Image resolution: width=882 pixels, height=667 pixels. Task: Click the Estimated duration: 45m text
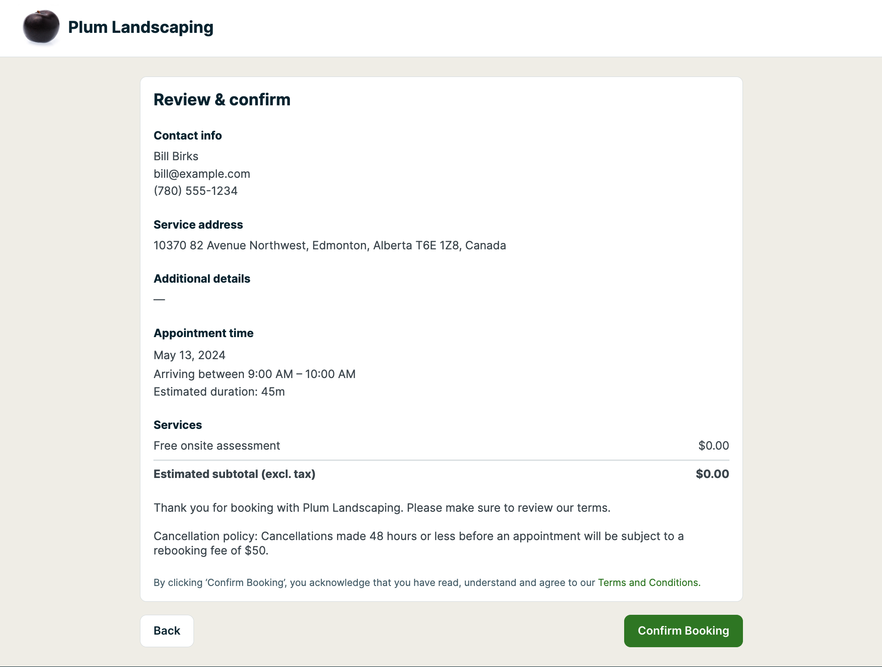219,392
